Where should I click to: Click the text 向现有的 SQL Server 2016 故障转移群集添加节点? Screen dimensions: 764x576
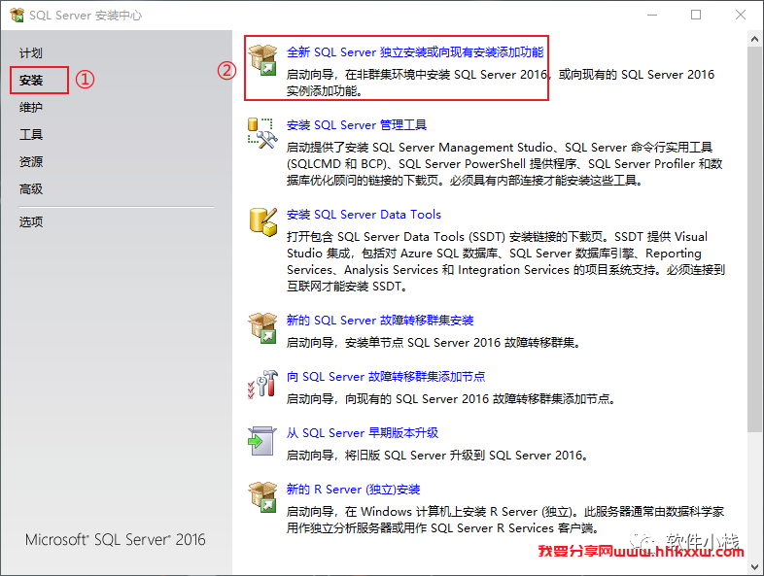480,399
